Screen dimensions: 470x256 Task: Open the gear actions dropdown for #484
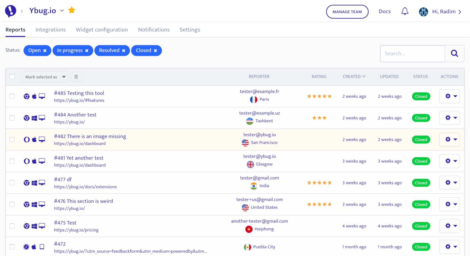click(x=449, y=118)
